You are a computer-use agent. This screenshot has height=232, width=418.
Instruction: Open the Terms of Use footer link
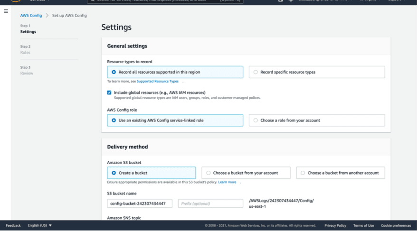click(x=363, y=226)
